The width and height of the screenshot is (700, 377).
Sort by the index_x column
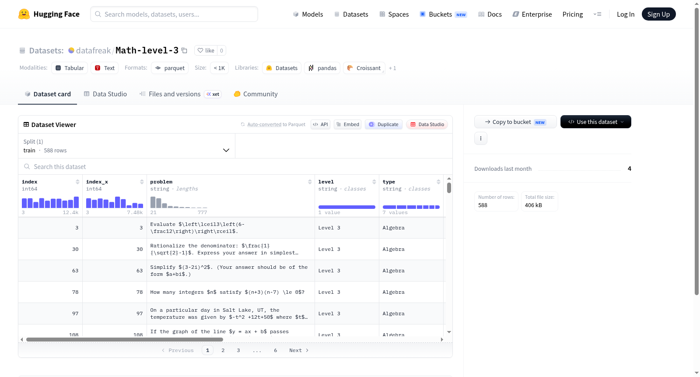pos(142,182)
